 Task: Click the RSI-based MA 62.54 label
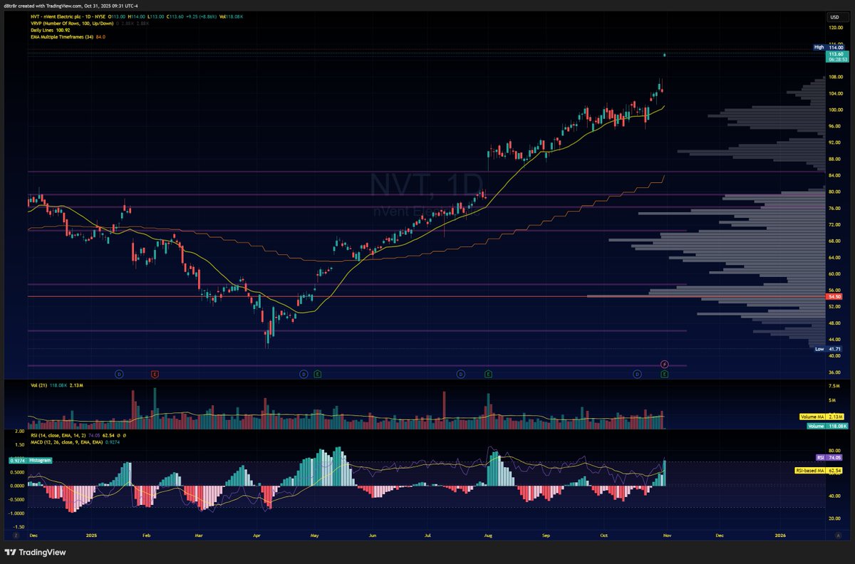point(819,471)
